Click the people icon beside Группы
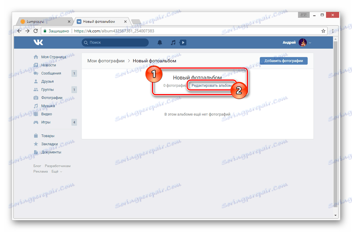Screen dimensions: 352x232 point(36,89)
